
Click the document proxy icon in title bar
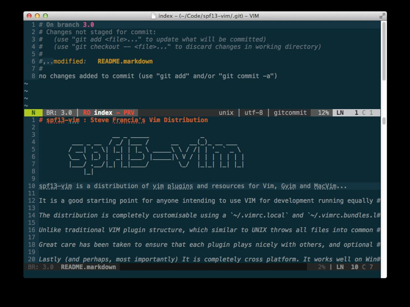pyautogui.click(x=154, y=16)
